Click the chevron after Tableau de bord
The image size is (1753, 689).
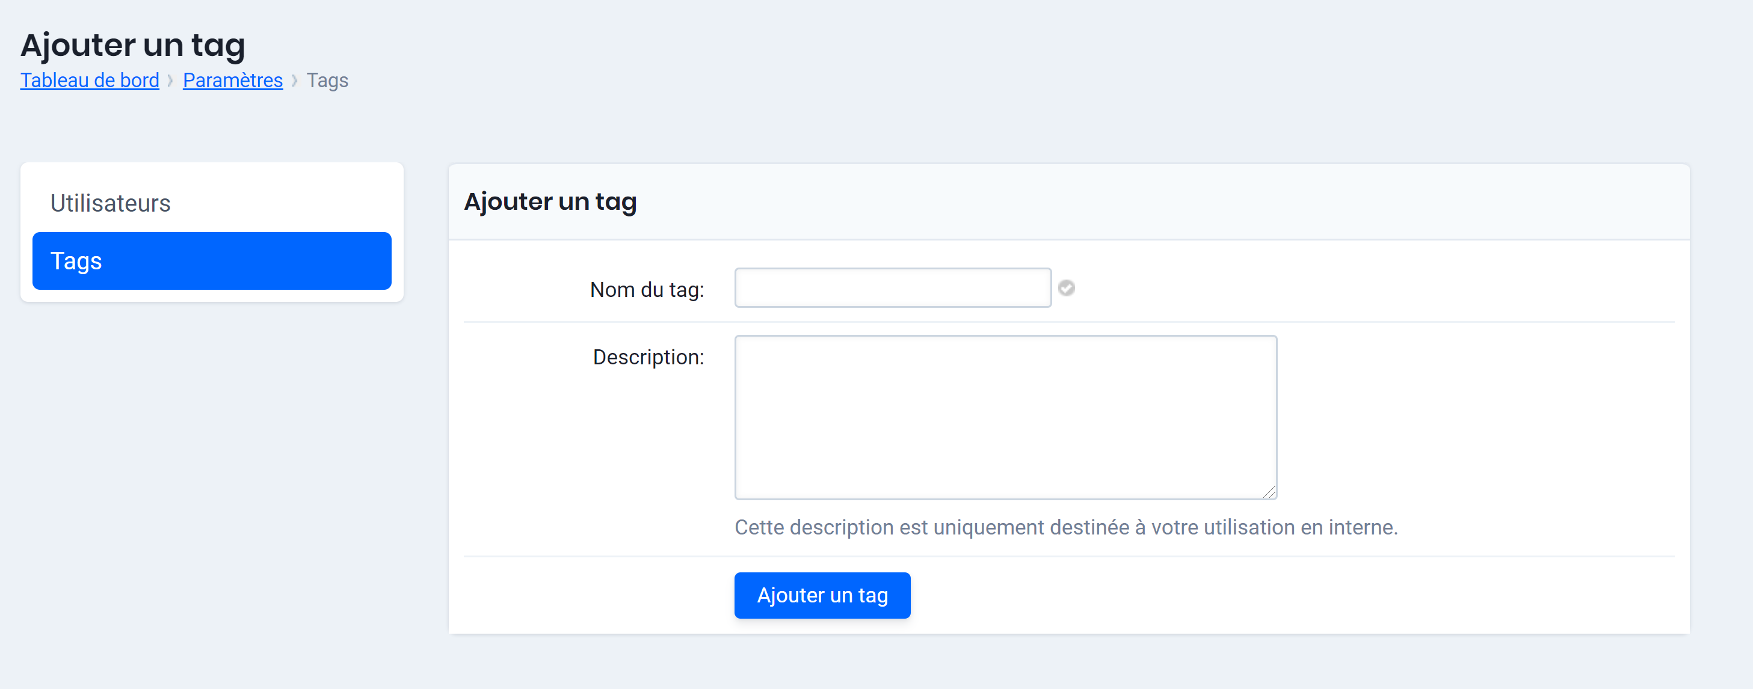pos(170,79)
